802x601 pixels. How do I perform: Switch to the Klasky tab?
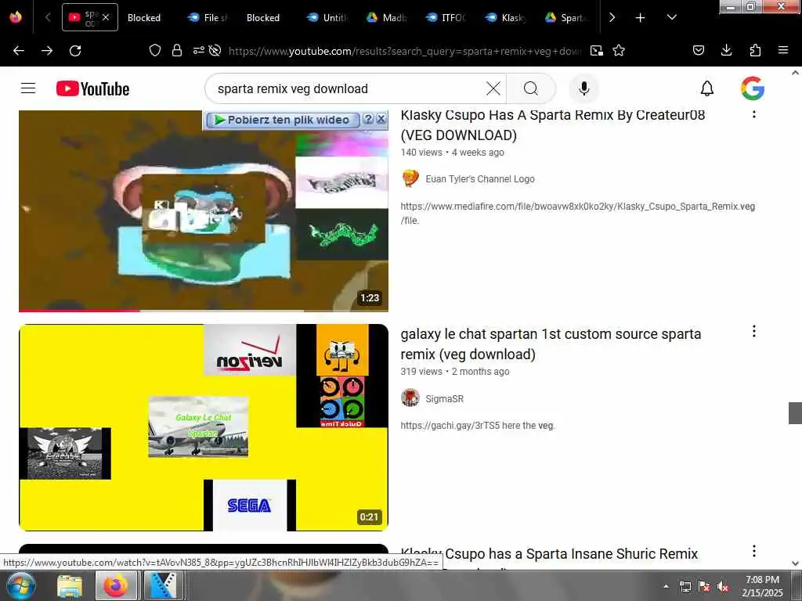tap(505, 18)
